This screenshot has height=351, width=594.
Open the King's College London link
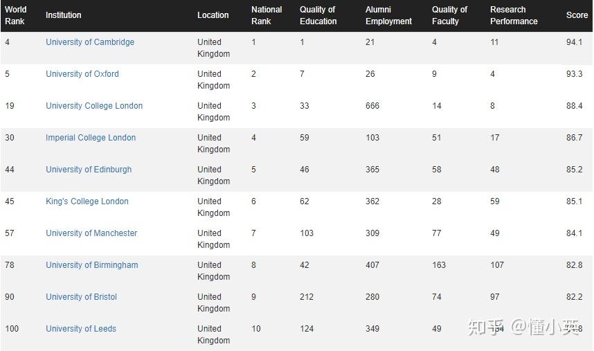pyautogui.click(x=87, y=201)
